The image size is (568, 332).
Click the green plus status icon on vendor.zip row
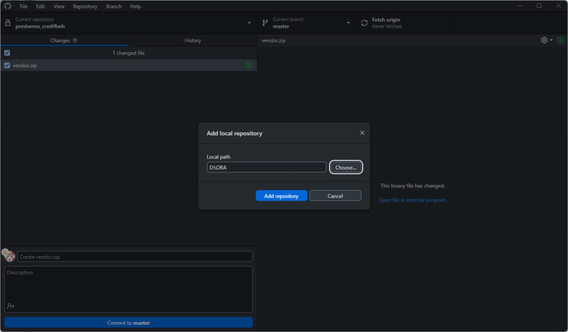point(249,65)
